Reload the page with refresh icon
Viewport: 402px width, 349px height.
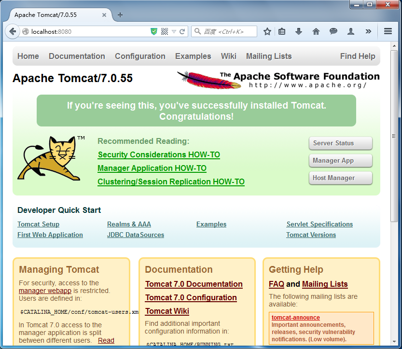tap(182, 31)
